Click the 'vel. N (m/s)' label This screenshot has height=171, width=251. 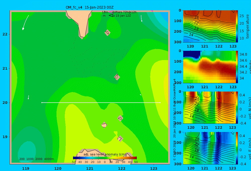[249, 108]
